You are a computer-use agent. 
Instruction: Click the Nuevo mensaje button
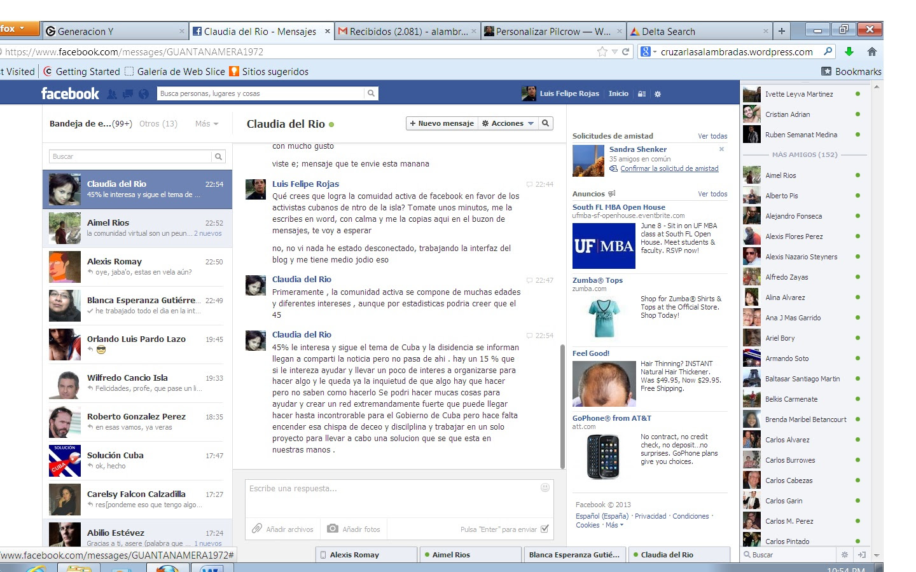coord(441,123)
